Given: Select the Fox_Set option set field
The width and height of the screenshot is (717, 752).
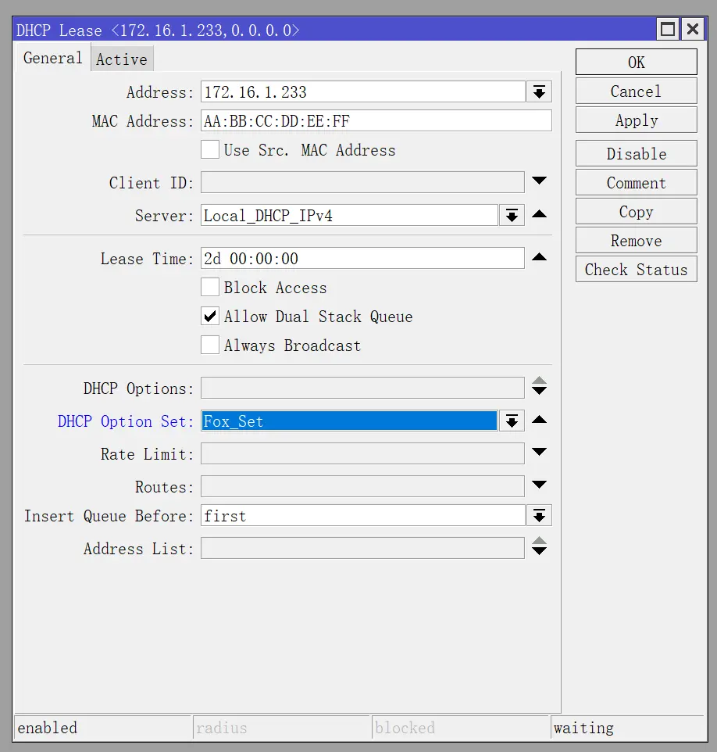Looking at the screenshot, I should [349, 421].
